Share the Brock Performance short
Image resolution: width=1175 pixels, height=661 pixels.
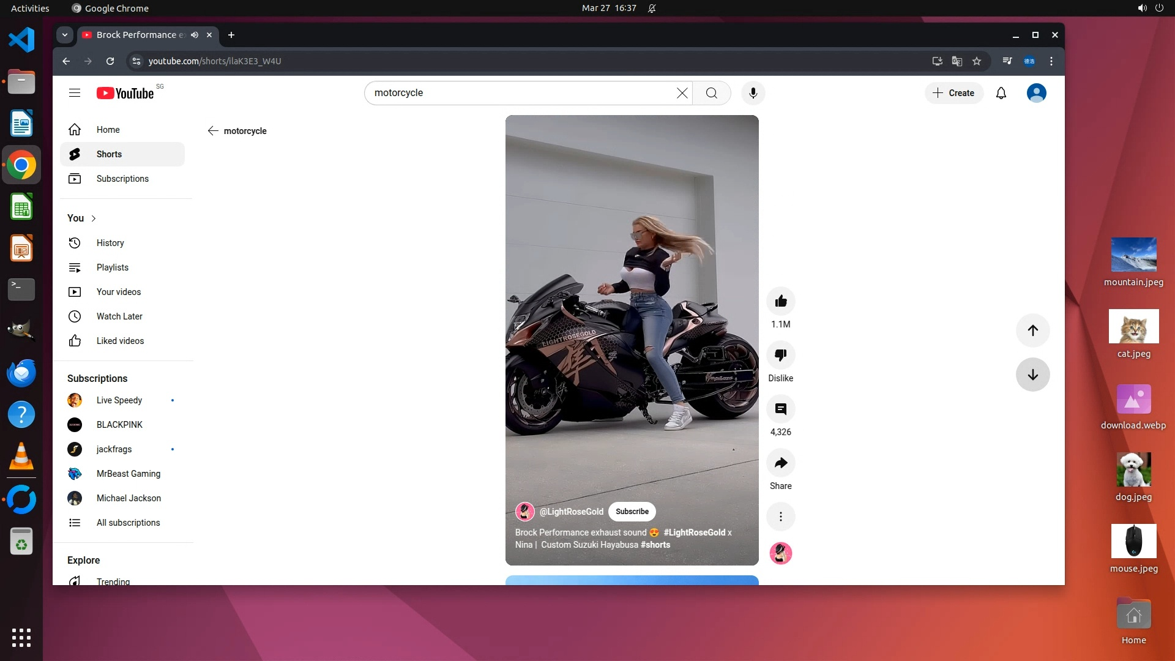[780, 463]
